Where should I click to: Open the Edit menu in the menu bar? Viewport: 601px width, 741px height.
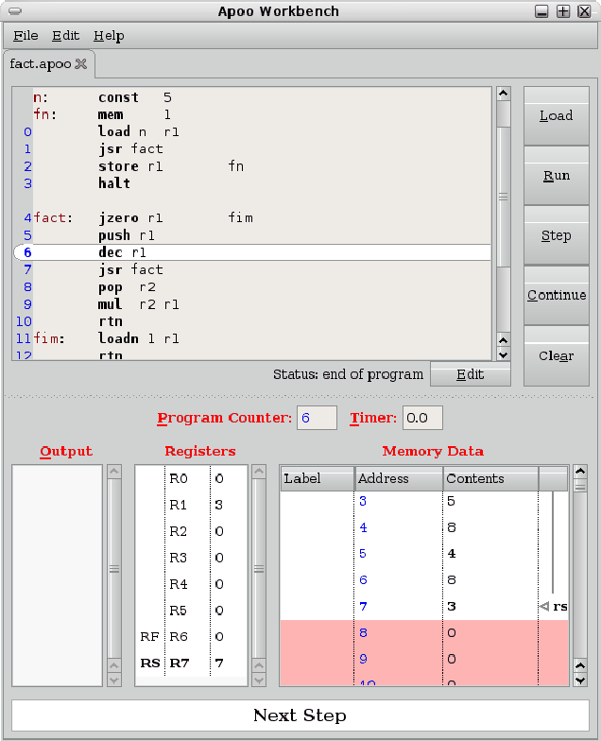click(x=65, y=36)
